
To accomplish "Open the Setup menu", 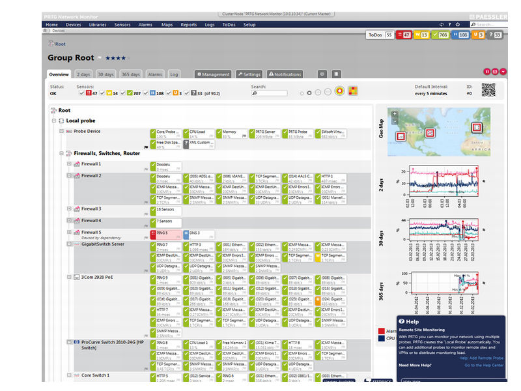I will (249, 25).
